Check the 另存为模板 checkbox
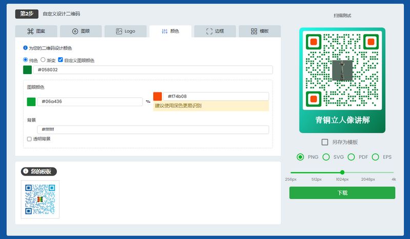The image size is (410, 239). [324, 142]
